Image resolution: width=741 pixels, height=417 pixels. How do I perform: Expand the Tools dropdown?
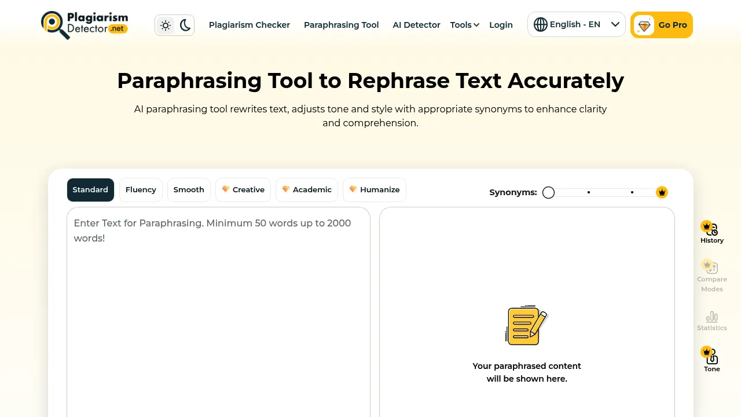pos(464,25)
